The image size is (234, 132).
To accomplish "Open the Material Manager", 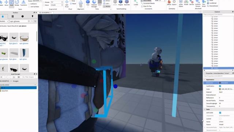I will pos(94,4).
